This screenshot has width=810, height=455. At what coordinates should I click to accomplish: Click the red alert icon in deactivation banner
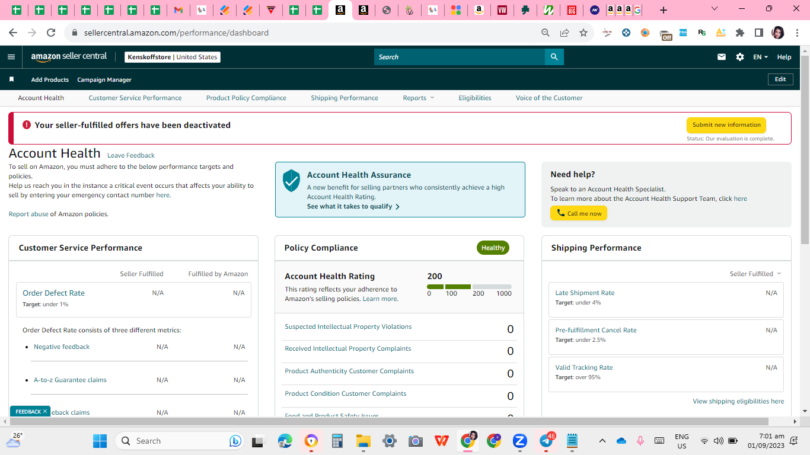(x=27, y=125)
